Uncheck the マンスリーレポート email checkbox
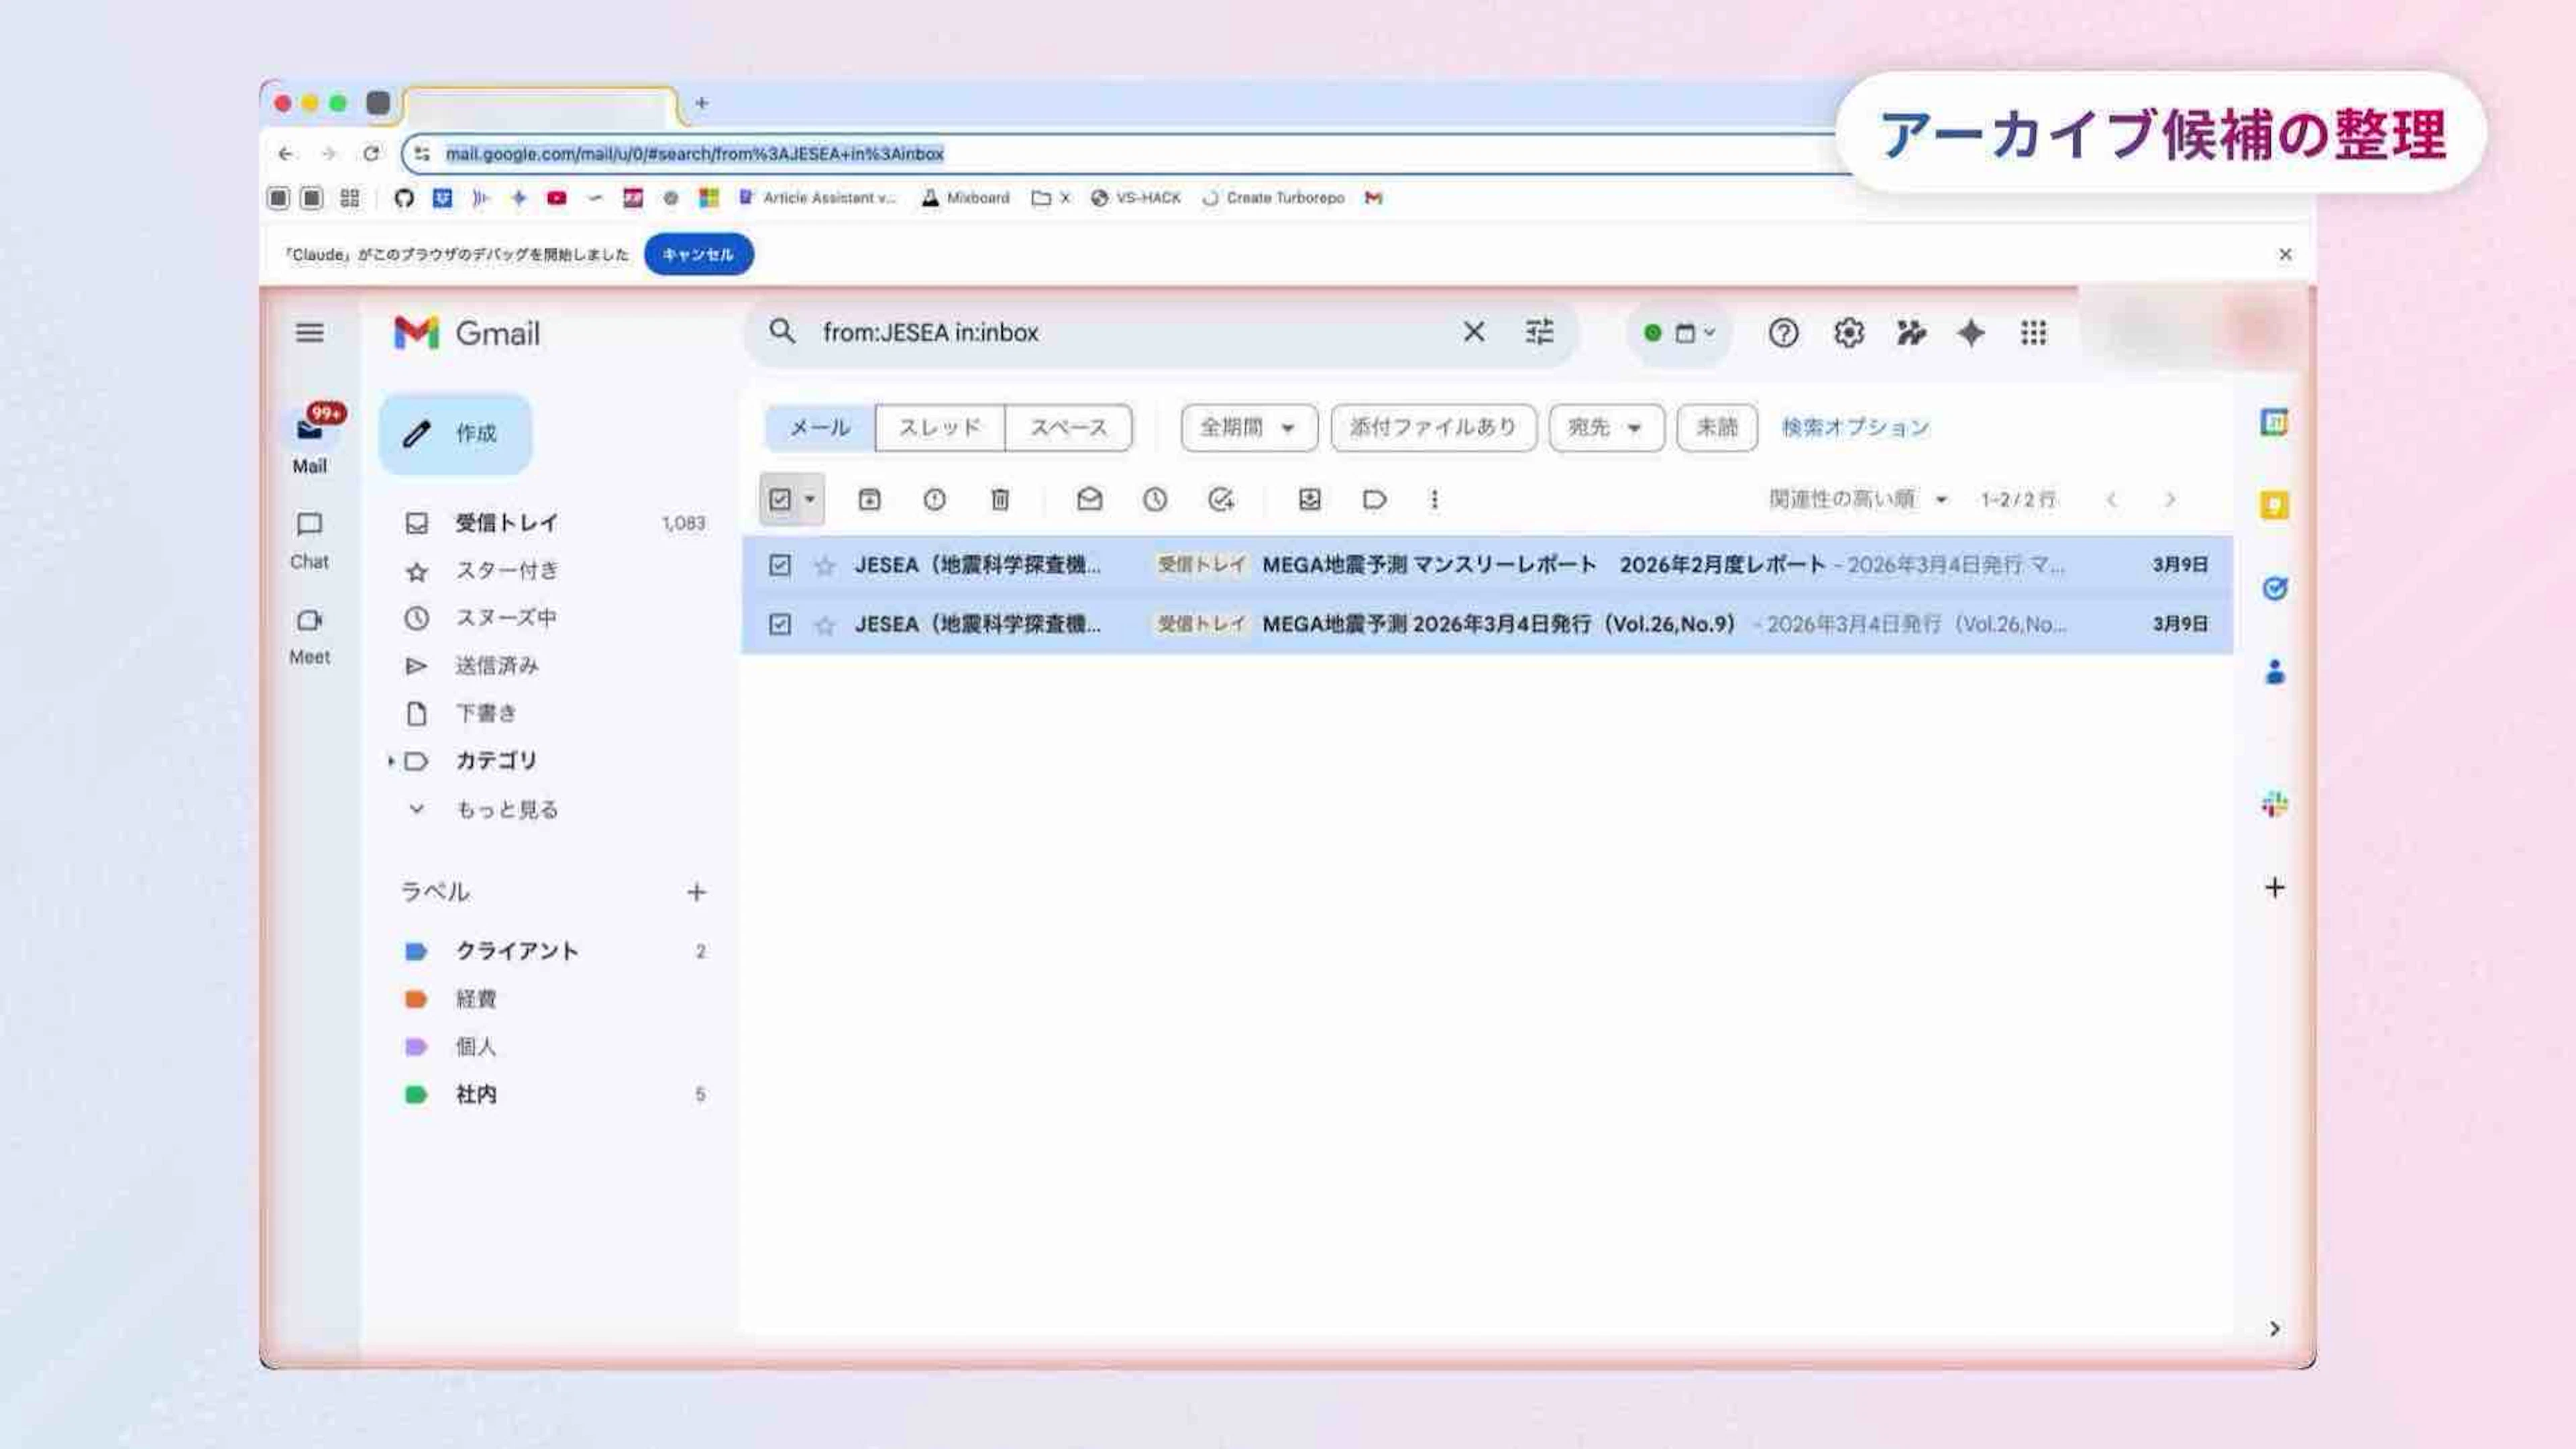This screenshot has width=2576, height=1449. [780, 565]
